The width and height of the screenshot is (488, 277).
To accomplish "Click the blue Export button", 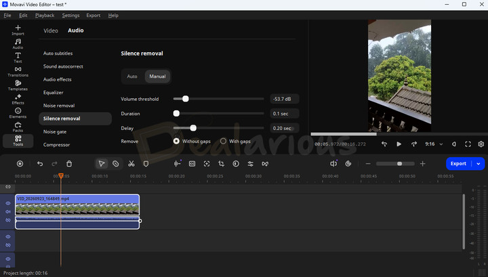I will coord(458,163).
